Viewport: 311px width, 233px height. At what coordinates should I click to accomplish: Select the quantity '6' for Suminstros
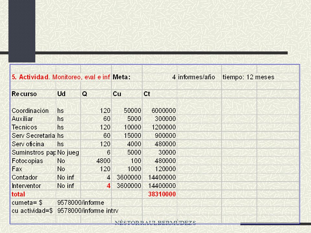(x=109, y=152)
